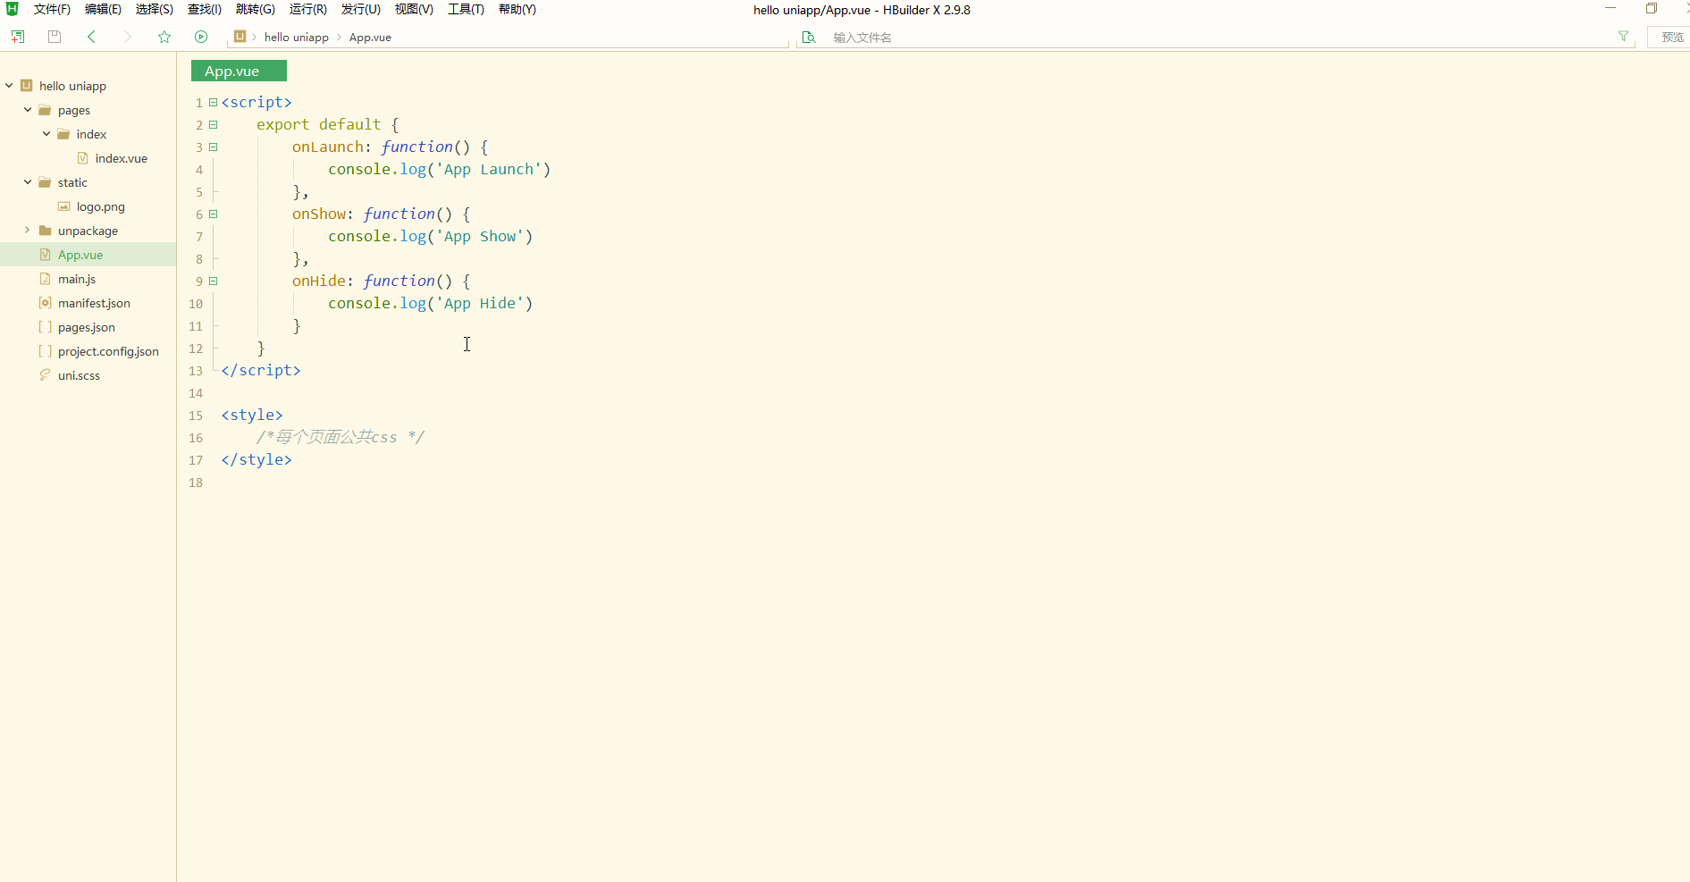This screenshot has width=1690, height=882.
Task: Click the index.vue file icon
Action: (x=82, y=158)
